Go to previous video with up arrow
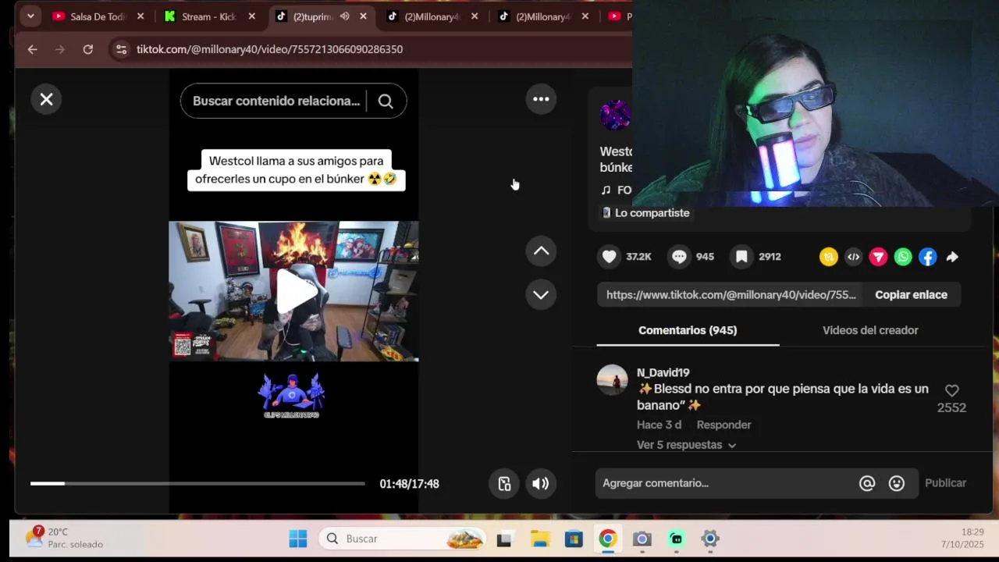The height and width of the screenshot is (562, 999). [x=541, y=251]
